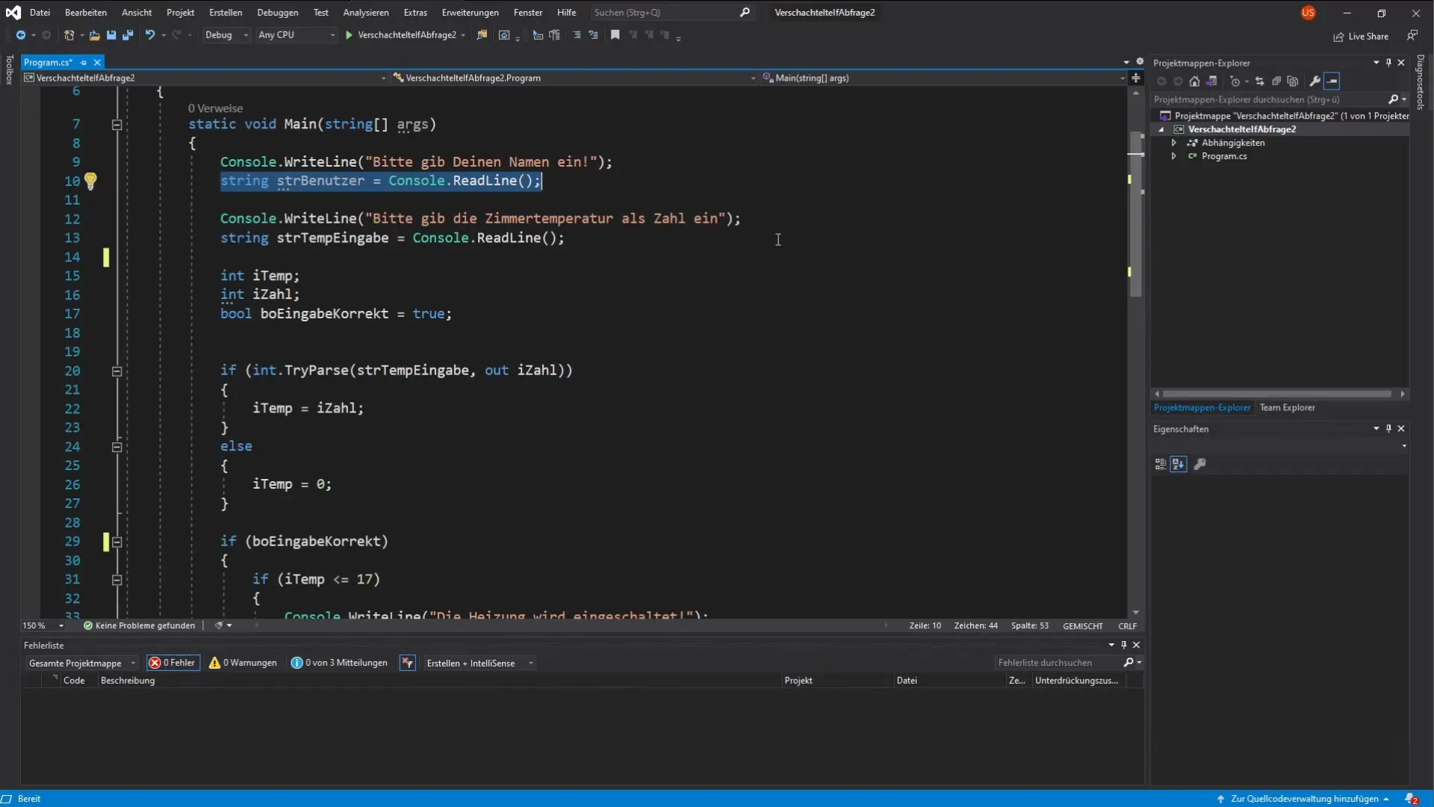Open the Erweiterungen menu

(470, 13)
